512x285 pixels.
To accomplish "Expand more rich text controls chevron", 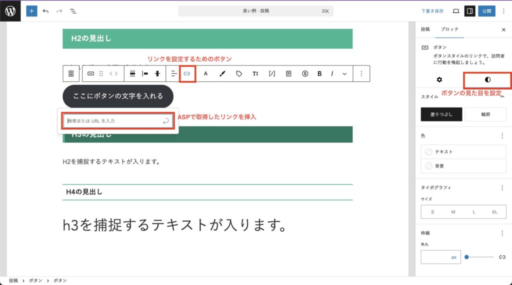I will pos(344,74).
